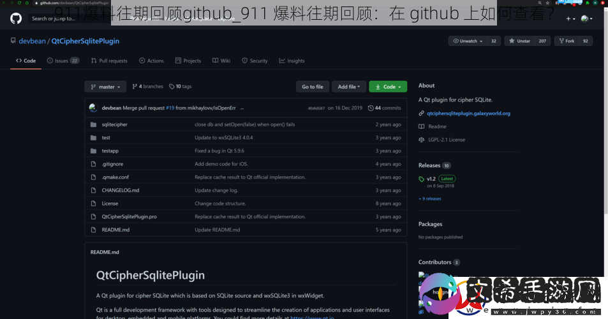Viewport: 608px width, 319px height.
Task: Click the License file icon
Action: pyautogui.click(x=93, y=204)
